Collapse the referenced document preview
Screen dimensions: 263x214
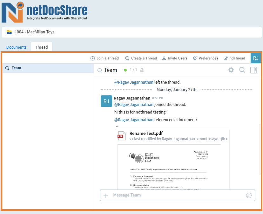pos(117,126)
